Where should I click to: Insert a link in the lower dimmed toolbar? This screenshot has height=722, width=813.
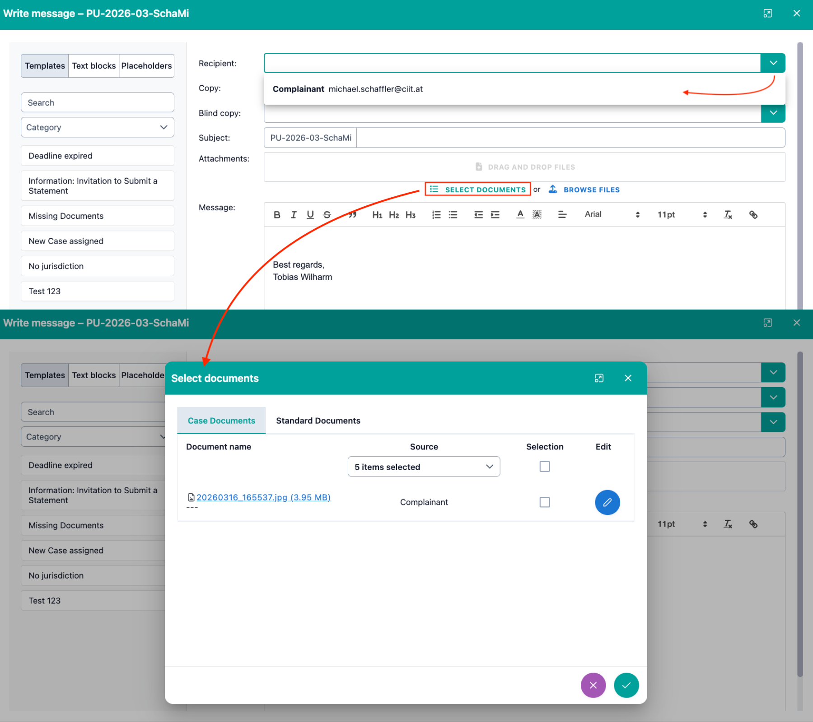(x=753, y=524)
